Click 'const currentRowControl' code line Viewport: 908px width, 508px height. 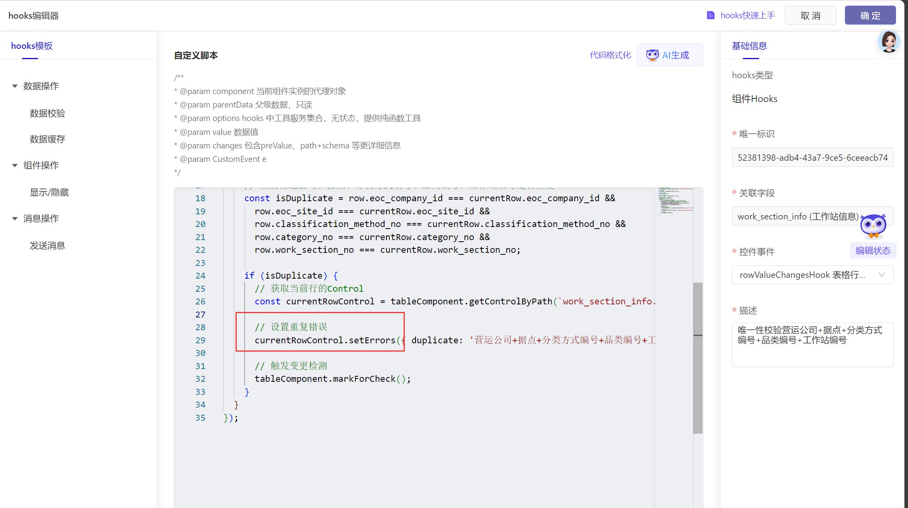tap(455, 302)
